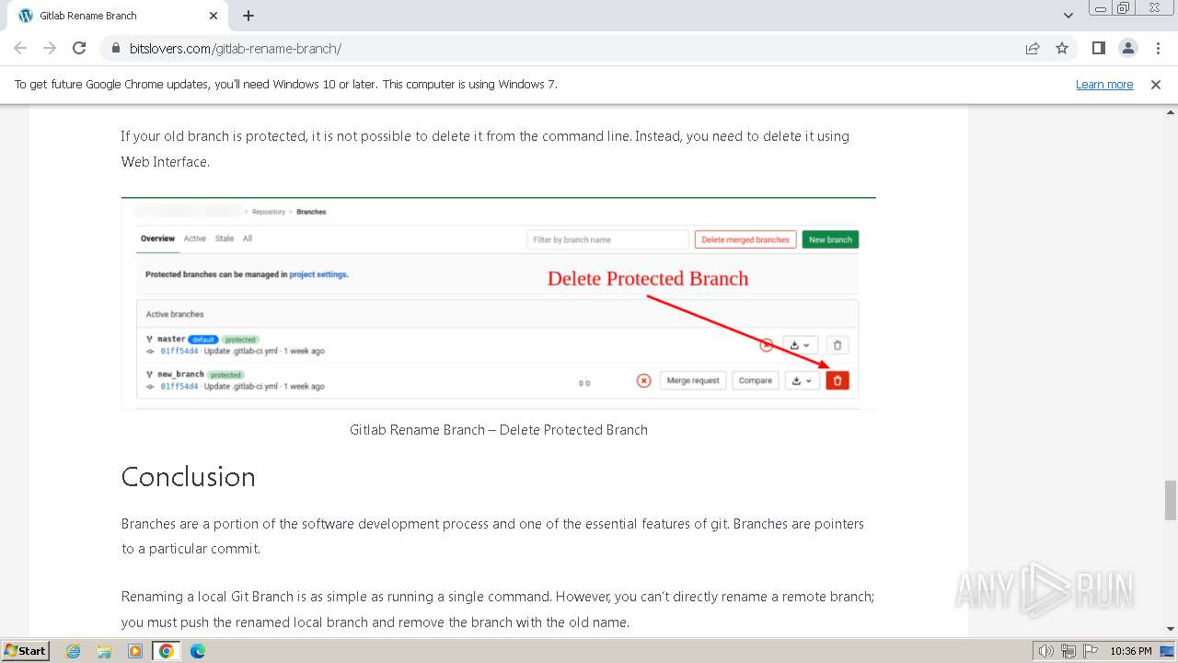
Task: Bookmark this page with the star icon
Action: [1062, 48]
